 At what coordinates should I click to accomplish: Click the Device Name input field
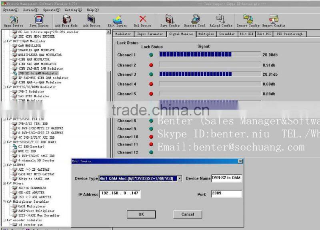pos(226,178)
